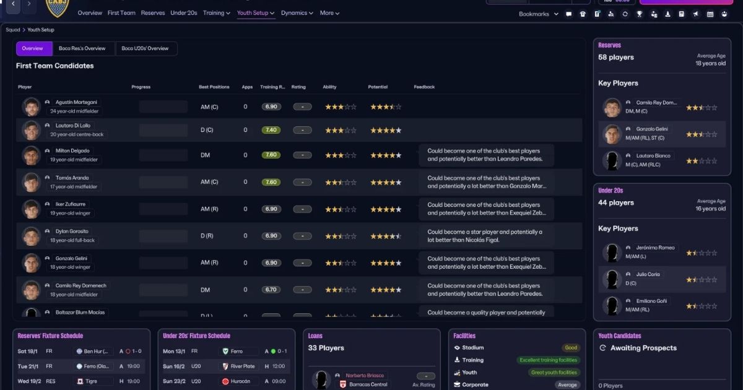Open the Bookmarks dropdown
This screenshot has height=390, width=743.
(538, 14)
